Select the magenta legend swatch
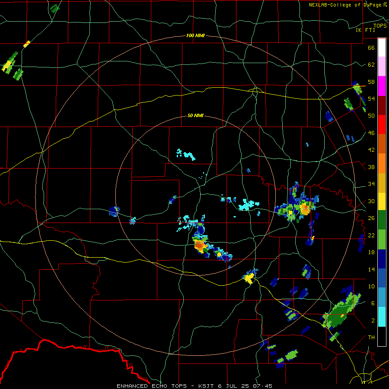The image size is (389, 389). (x=382, y=86)
